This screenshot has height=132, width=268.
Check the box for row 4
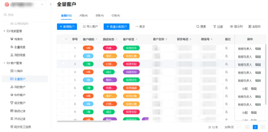click(x=63, y=71)
